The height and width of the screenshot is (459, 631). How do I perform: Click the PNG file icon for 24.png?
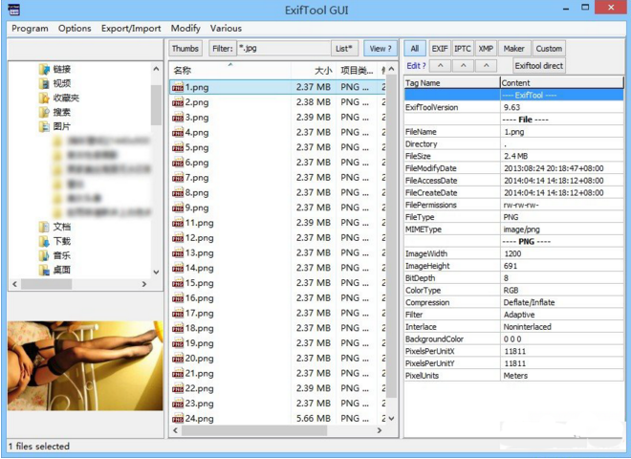[x=178, y=419]
